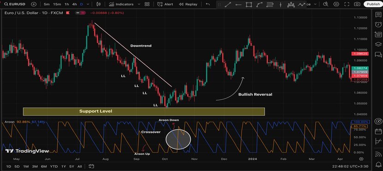The image size is (383, 171).
Task: Select the path drawing tool
Action: click(x=259, y=5)
